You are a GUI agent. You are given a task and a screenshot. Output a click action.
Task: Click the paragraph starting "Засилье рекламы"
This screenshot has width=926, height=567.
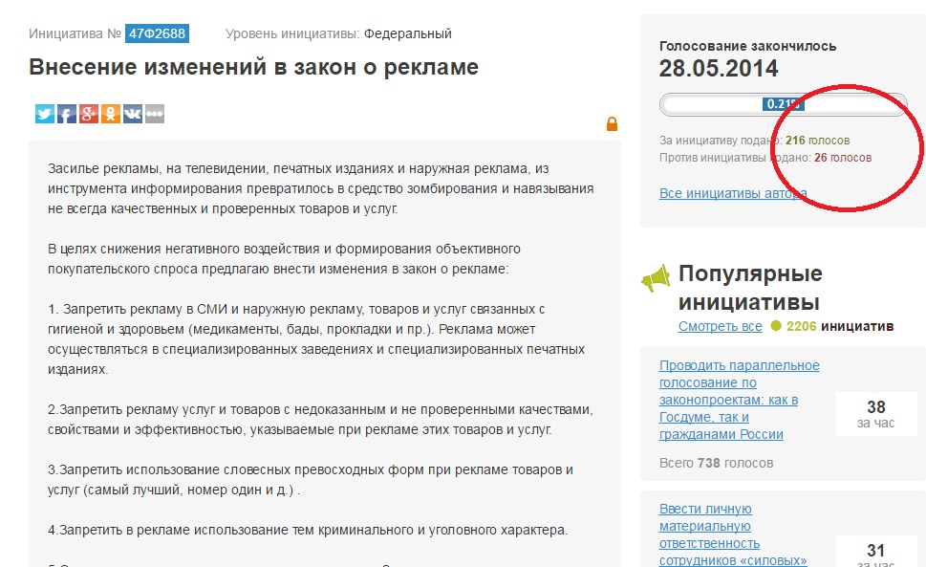321,189
